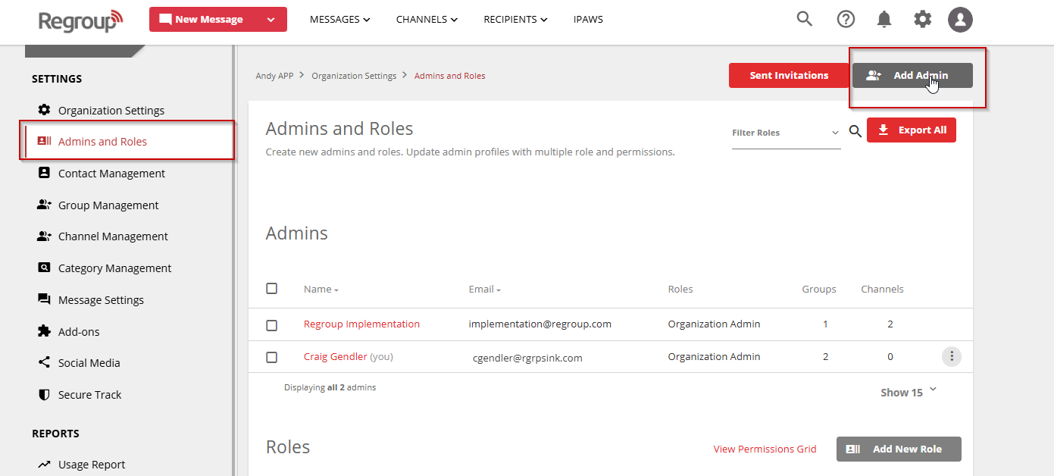The height and width of the screenshot is (476, 1054).
Task: Sort admins by Name column
Action: click(x=321, y=289)
